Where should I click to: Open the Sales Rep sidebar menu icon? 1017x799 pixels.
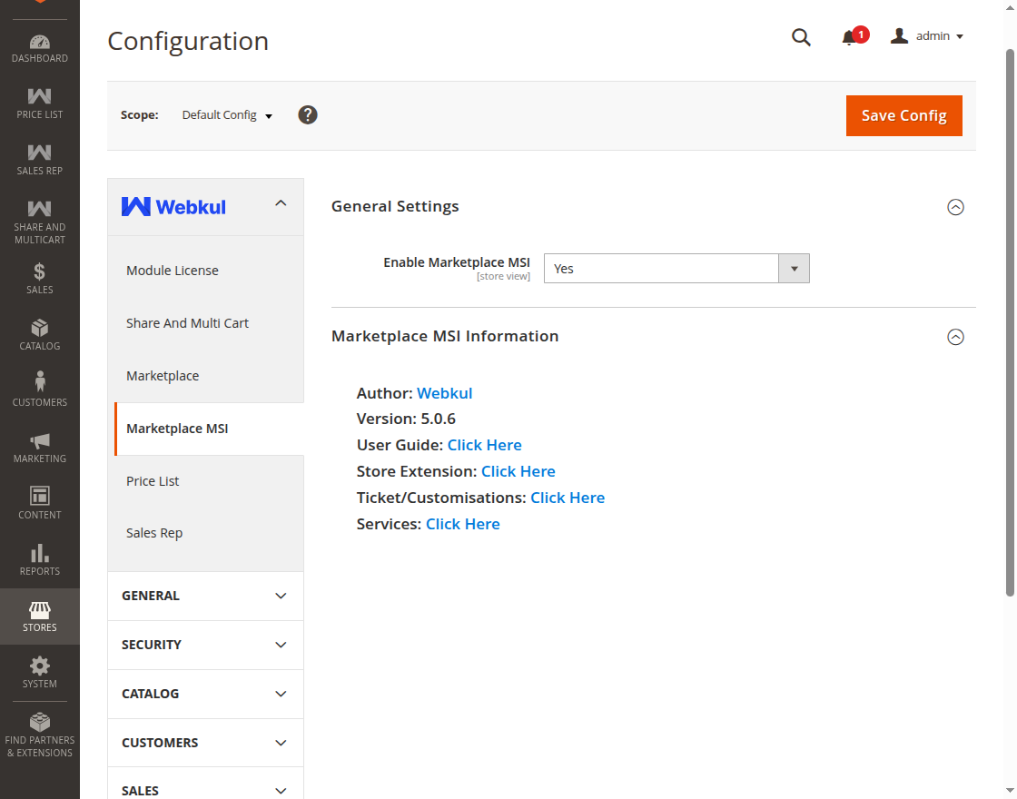point(40,153)
